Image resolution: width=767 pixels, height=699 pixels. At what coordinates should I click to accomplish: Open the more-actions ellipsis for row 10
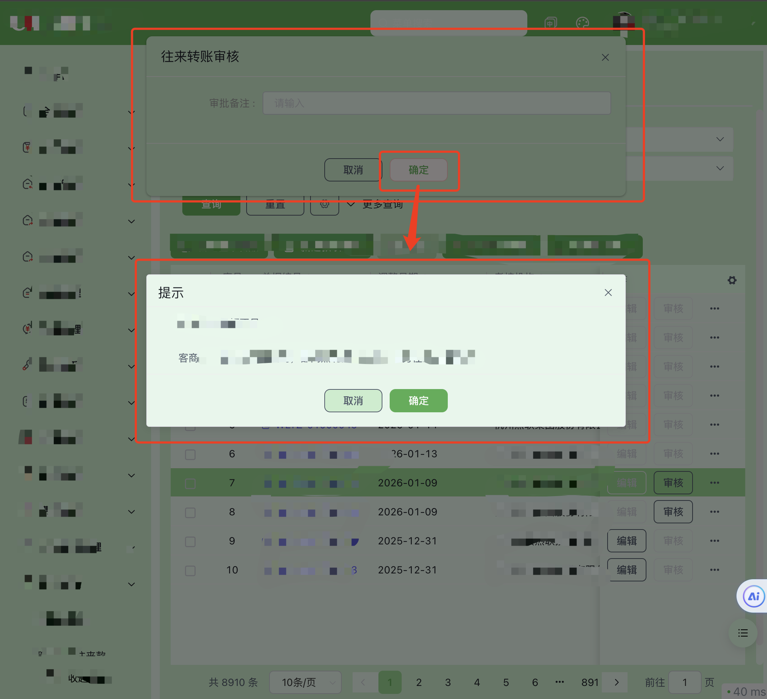(714, 570)
